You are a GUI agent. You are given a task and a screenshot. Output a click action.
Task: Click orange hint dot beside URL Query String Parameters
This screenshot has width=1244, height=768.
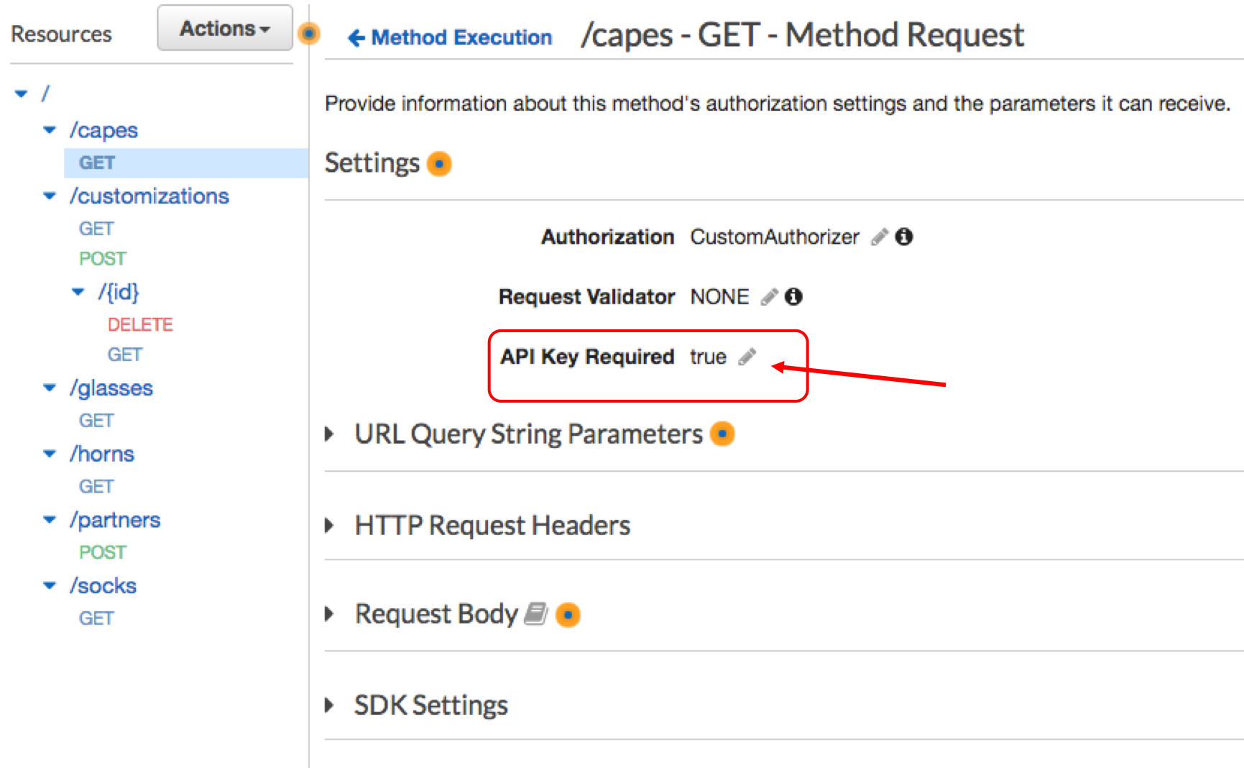coord(722,434)
